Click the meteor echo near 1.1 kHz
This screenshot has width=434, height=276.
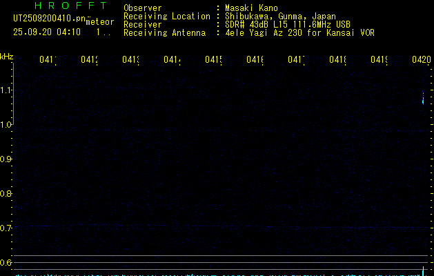[423, 98]
